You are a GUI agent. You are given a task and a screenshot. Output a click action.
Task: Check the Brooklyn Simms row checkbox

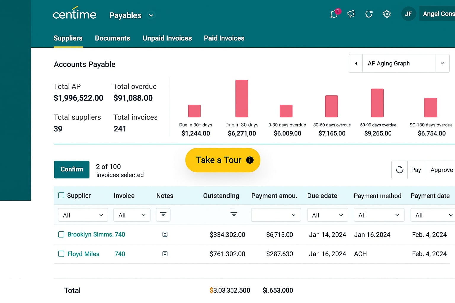[61, 234]
